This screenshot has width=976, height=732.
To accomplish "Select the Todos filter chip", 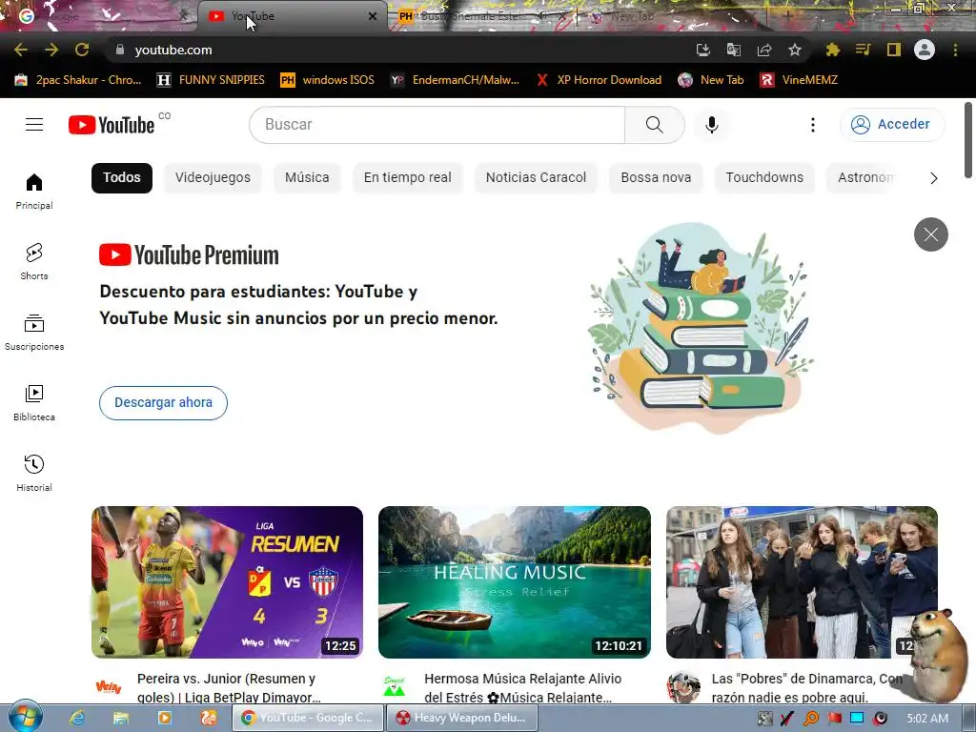I will click(x=122, y=178).
